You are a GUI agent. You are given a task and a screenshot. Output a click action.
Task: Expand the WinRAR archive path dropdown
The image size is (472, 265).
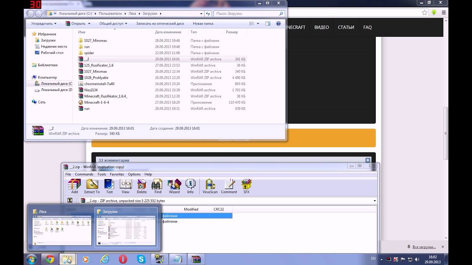375,201
